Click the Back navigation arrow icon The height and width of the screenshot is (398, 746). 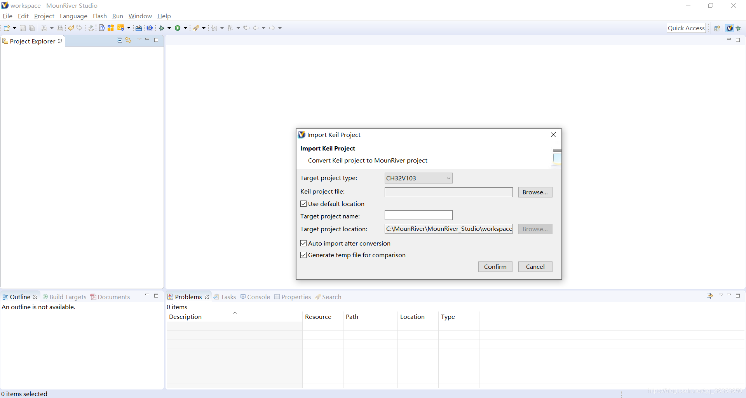click(x=256, y=28)
